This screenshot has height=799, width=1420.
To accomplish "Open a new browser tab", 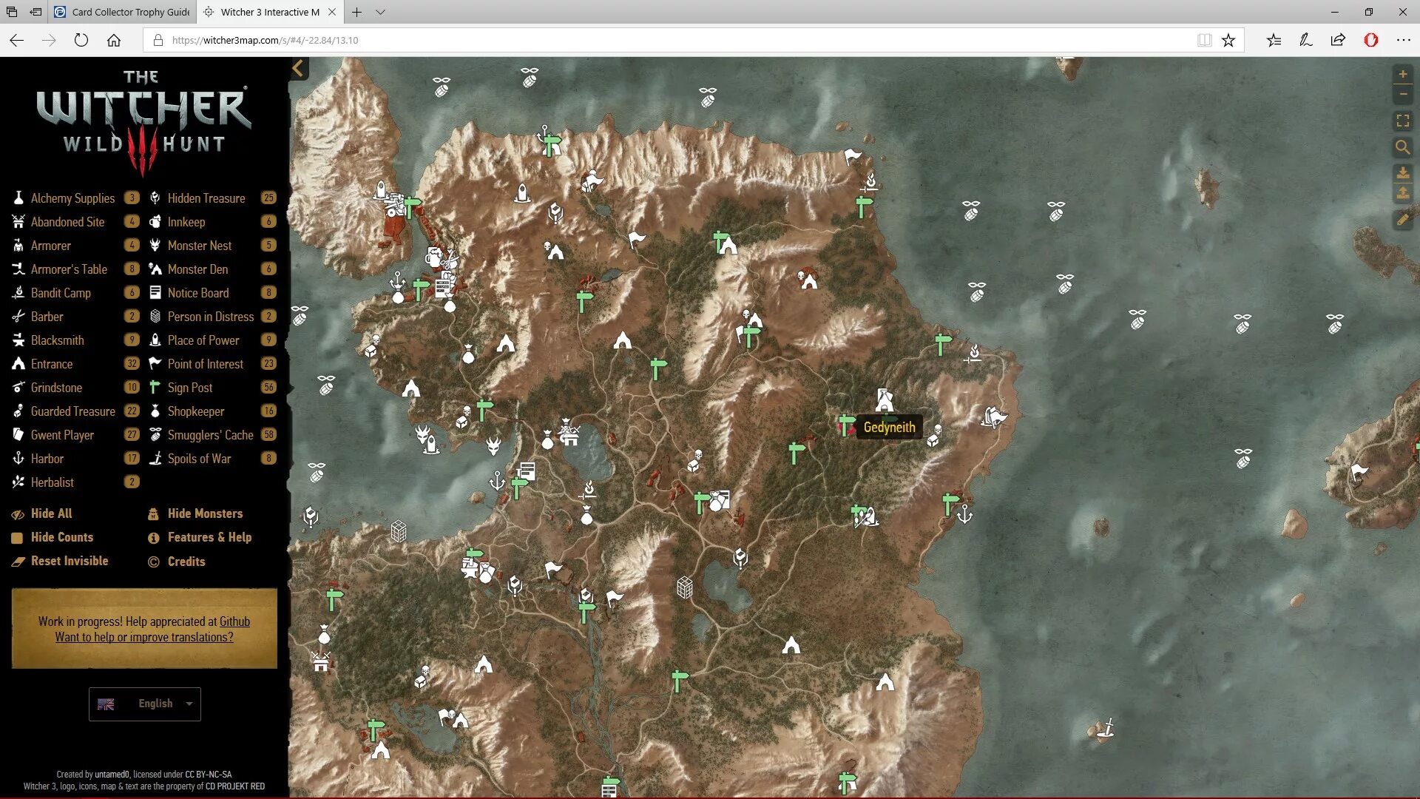I will [356, 12].
